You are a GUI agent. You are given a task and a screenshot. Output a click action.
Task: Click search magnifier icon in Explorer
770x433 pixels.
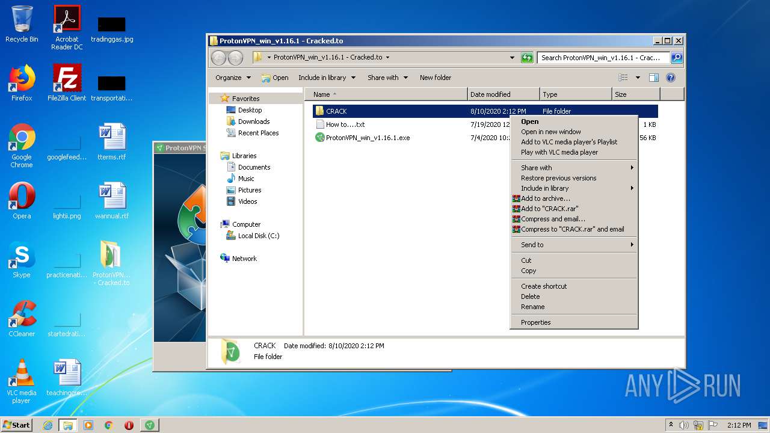tap(677, 58)
